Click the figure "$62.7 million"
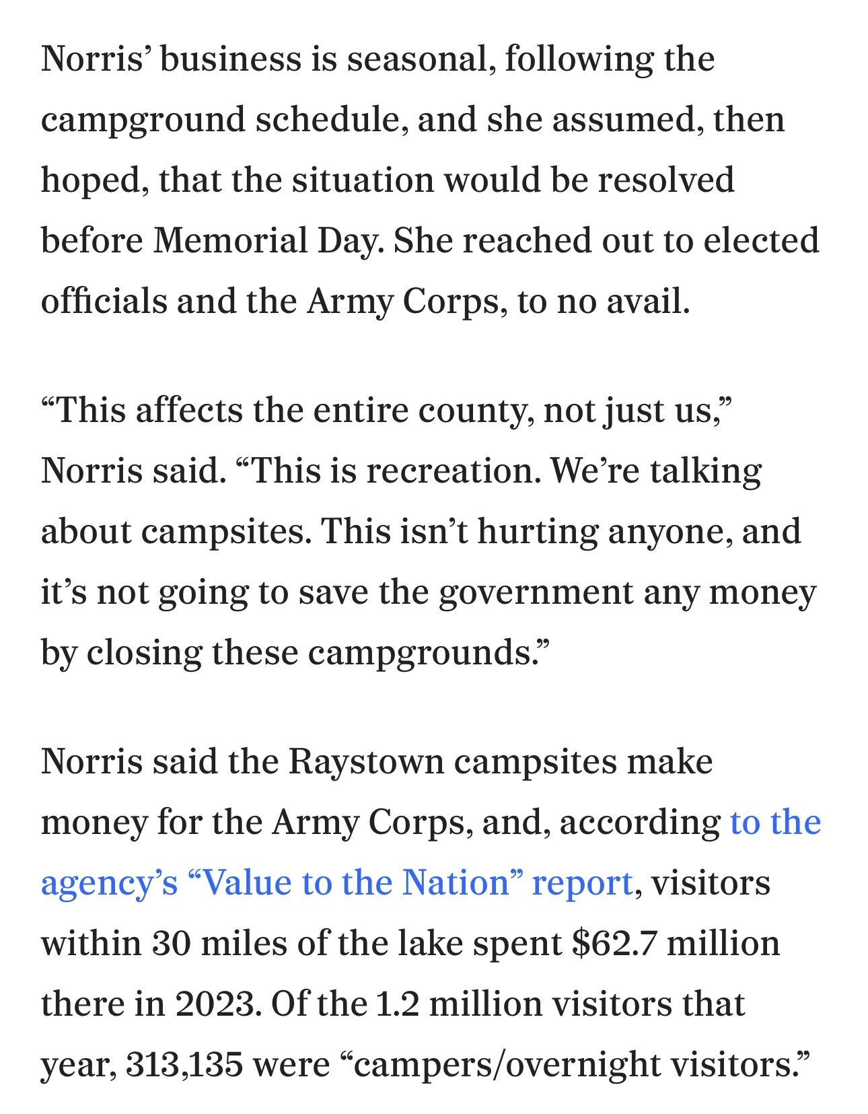 [675, 943]
